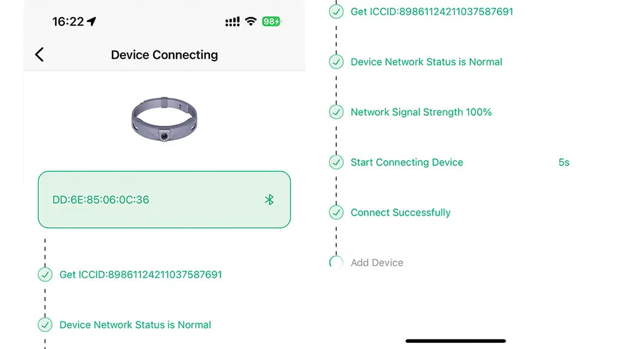The image size is (620, 349).
Task: Tap the Wi-Fi status icon
Action: click(251, 22)
